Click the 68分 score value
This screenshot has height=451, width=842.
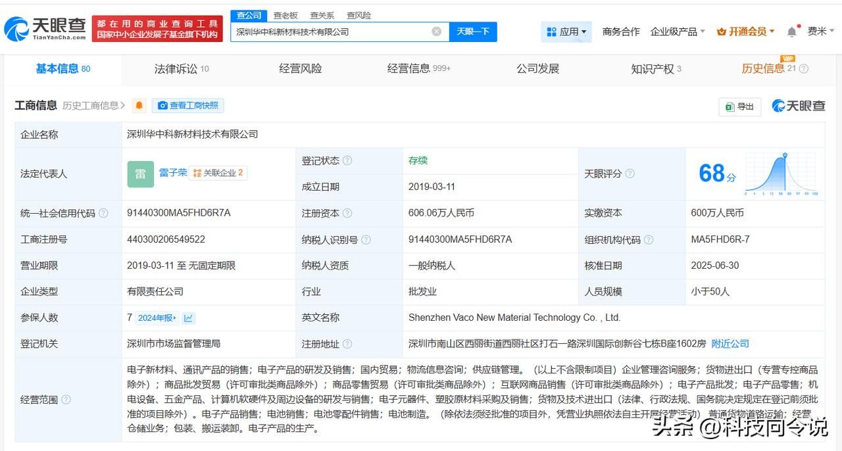pyautogui.click(x=717, y=174)
